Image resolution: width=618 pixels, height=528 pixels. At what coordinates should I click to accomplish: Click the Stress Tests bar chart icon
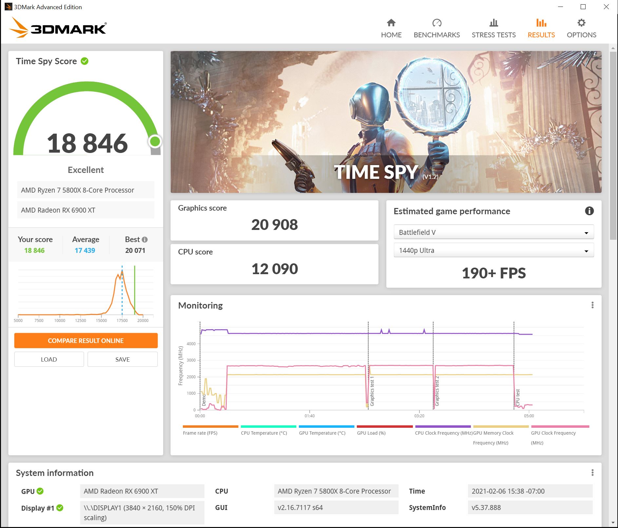coord(493,23)
